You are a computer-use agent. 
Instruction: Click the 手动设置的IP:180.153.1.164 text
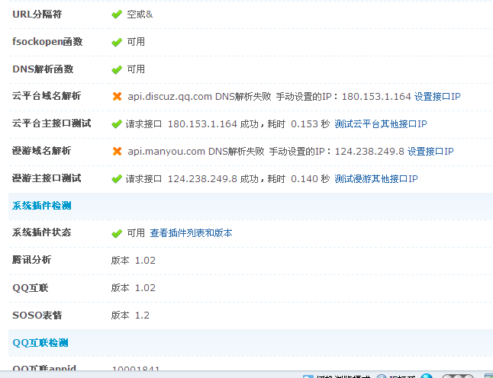(343, 96)
